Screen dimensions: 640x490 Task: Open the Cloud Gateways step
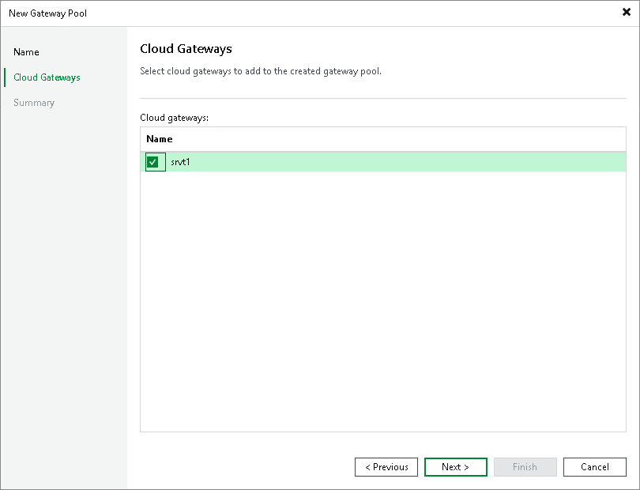click(47, 77)
